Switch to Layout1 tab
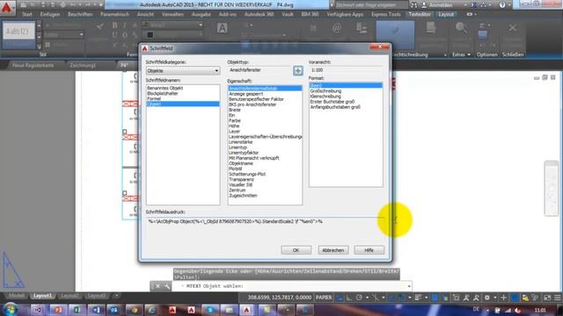563x316 pixels. point(42,296)
